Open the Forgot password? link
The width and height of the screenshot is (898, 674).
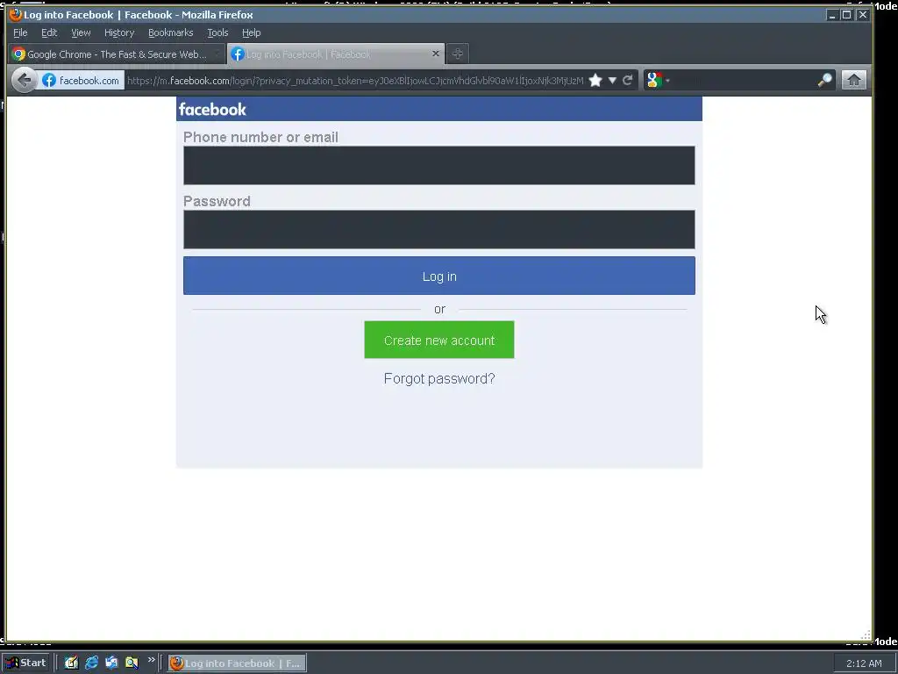439,379
